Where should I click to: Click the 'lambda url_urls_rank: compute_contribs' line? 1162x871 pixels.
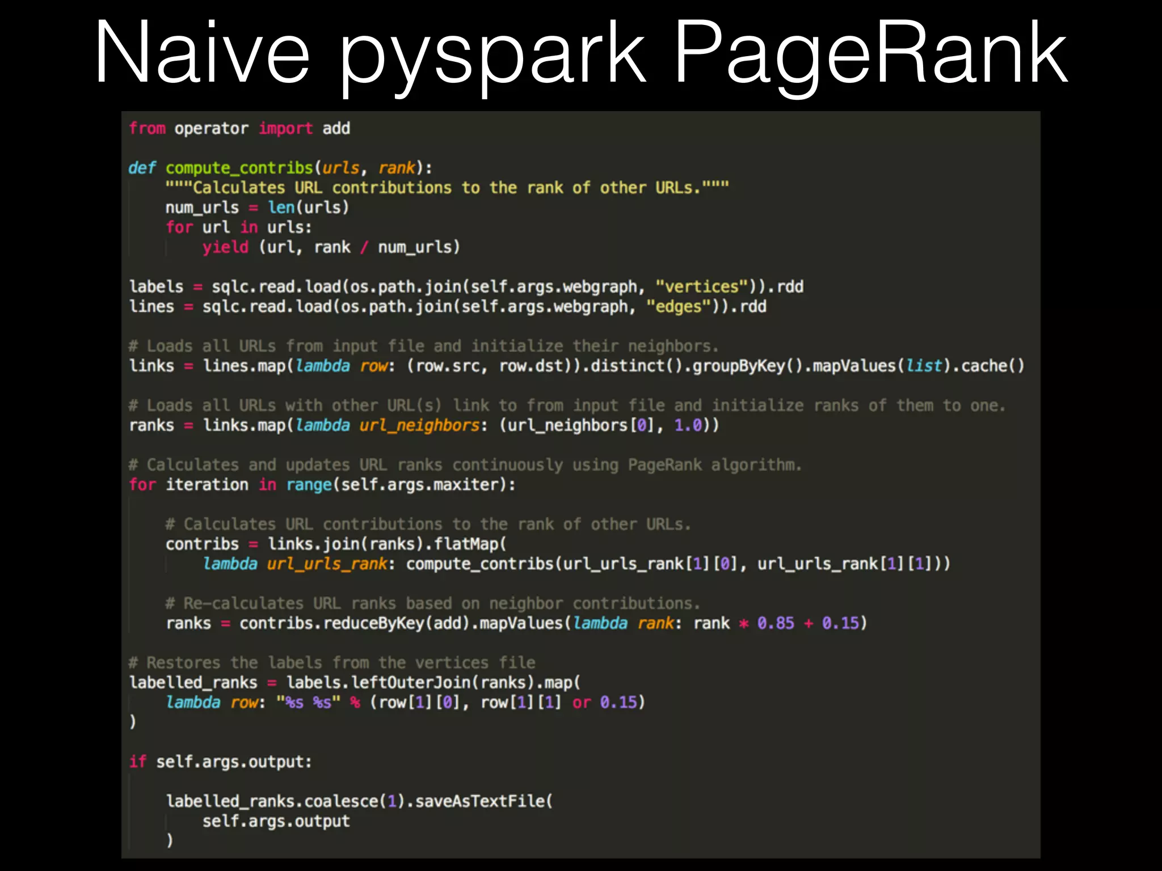576,564
